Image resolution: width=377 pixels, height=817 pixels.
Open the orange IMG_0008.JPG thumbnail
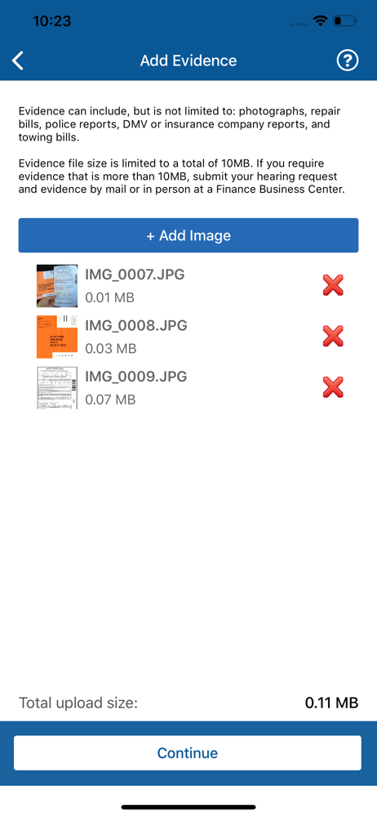[x=57, y=337]
